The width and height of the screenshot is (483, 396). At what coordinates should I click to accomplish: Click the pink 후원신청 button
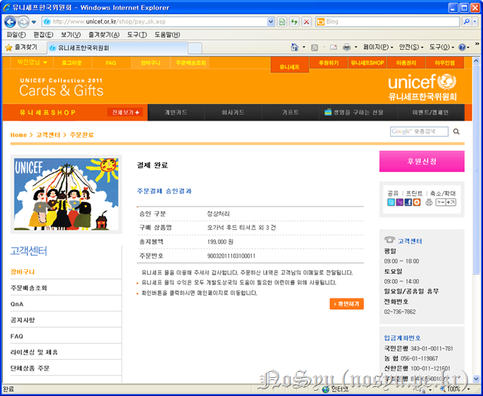(x=422, y=161)
